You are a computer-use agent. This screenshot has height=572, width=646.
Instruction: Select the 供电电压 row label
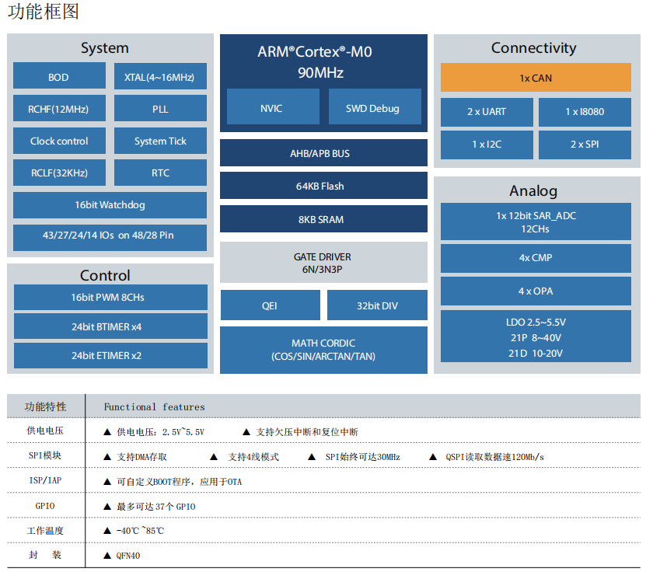(45, 431)
